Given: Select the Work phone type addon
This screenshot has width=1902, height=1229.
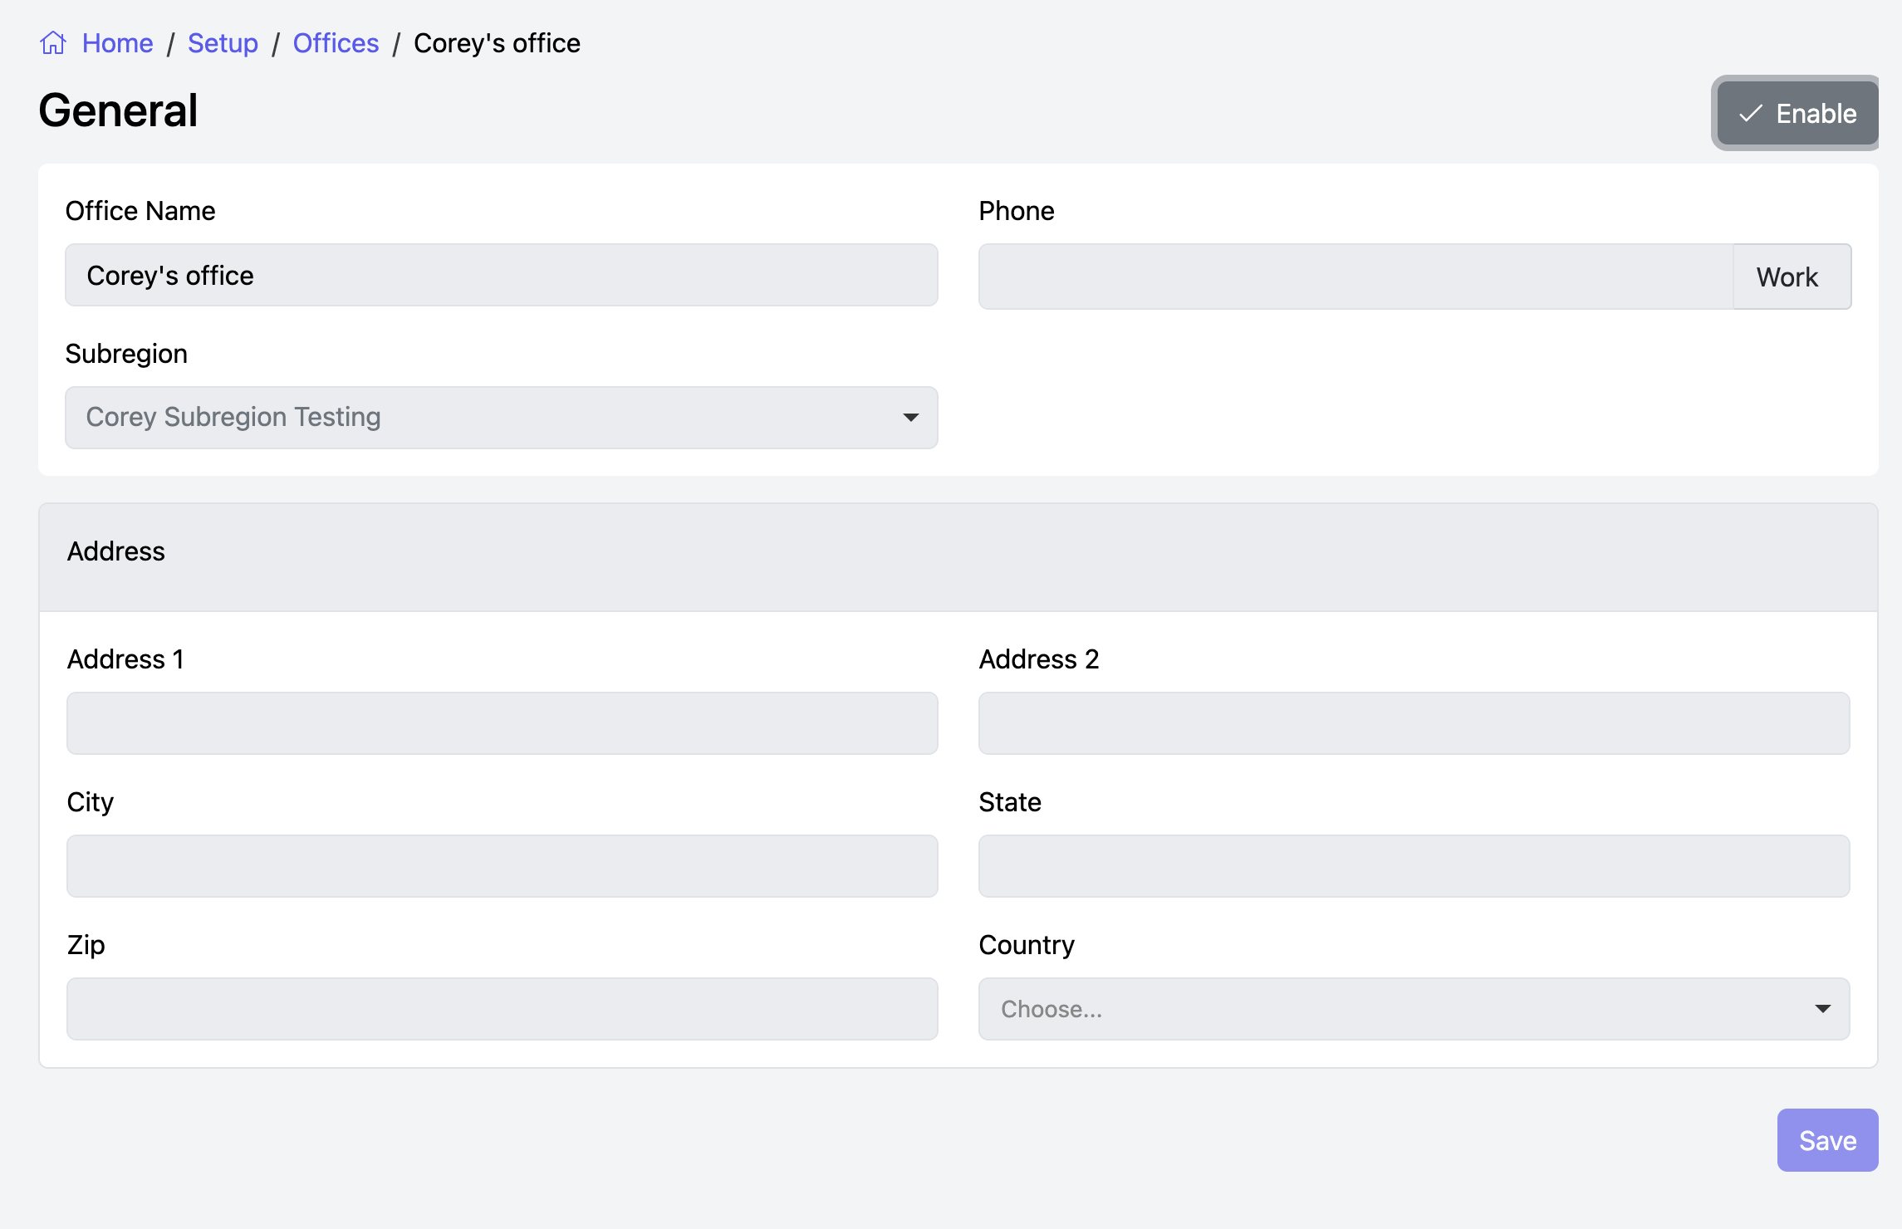Looking at the screenshot, I should click(x=1791, y=277).
